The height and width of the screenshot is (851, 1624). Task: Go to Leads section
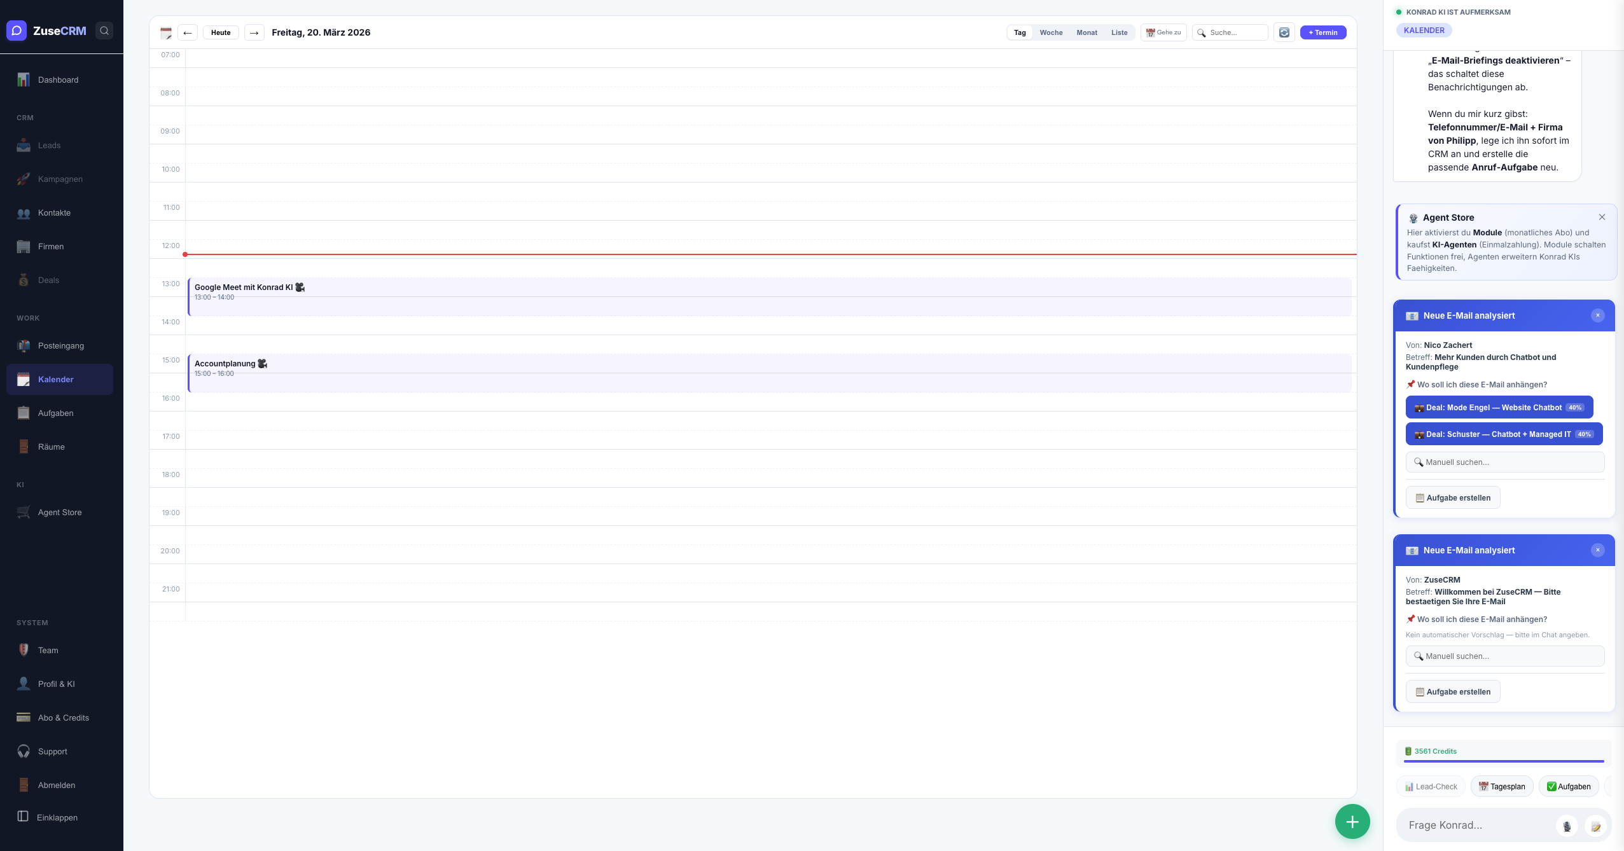(x=60, y=145)
